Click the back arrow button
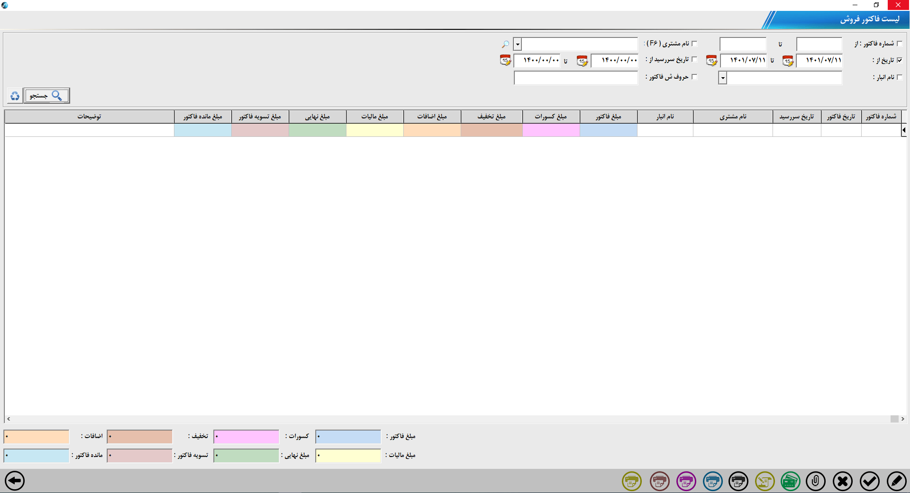The image size is (910, 493). (16, 481)
